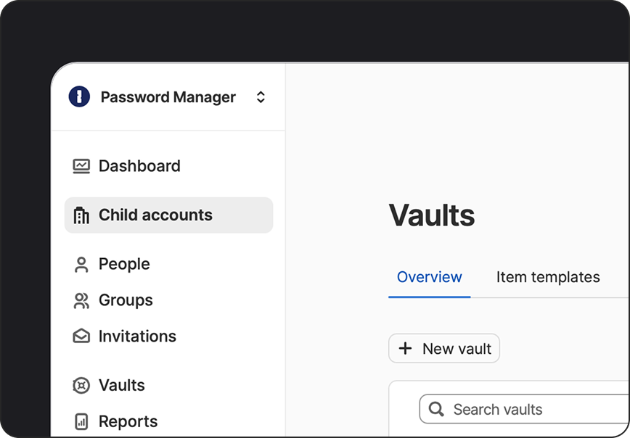Viewport: 630px width, 438px height.
Task: Open the Password Manager account switcher chevron
Action: 261,97
